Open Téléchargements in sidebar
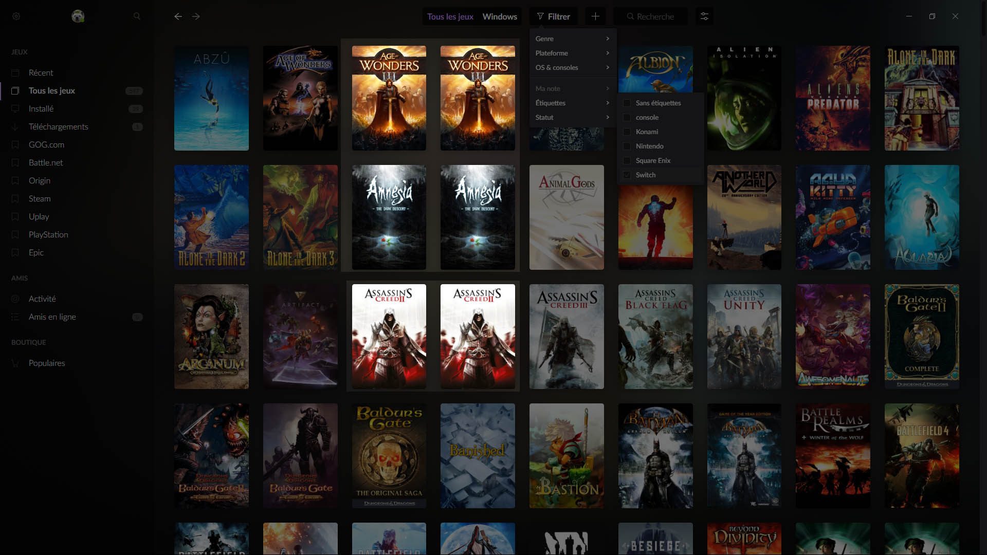Viewport: 987px width, 555px height. (77, 127)
